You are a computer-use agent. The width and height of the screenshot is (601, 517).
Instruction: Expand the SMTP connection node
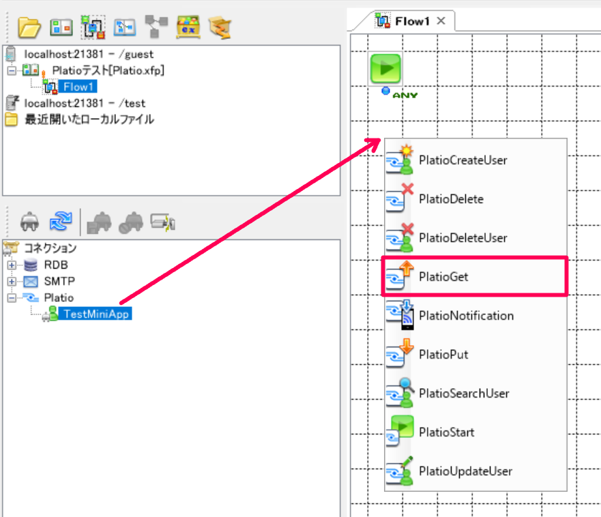point(12,282)
